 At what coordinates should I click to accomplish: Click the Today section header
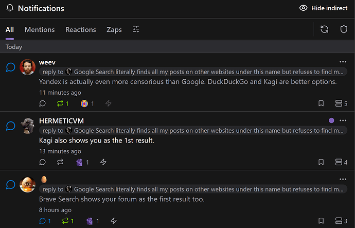click(x=177, y=47)
